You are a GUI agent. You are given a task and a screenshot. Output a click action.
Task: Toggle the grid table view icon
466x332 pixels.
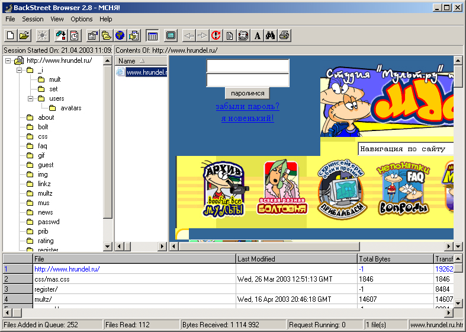(152, 36)
